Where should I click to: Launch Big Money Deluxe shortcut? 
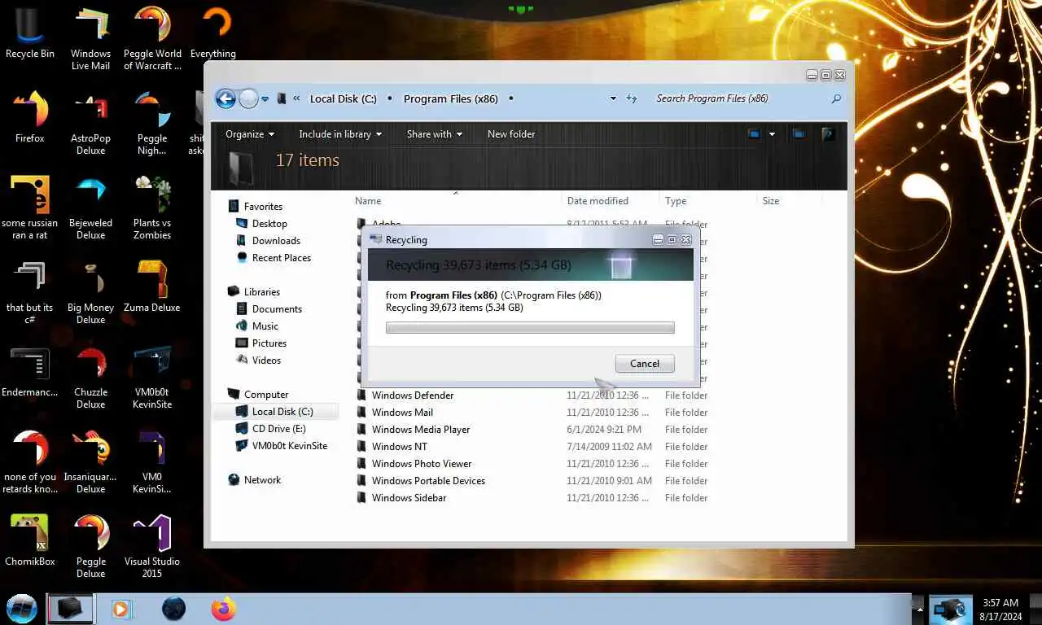90,293
